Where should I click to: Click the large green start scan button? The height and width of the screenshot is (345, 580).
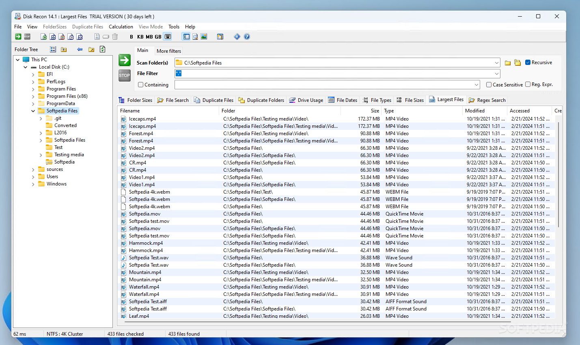(125, 60)
